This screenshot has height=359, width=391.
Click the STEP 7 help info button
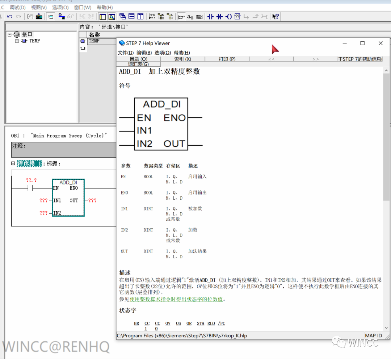(360, 59)
